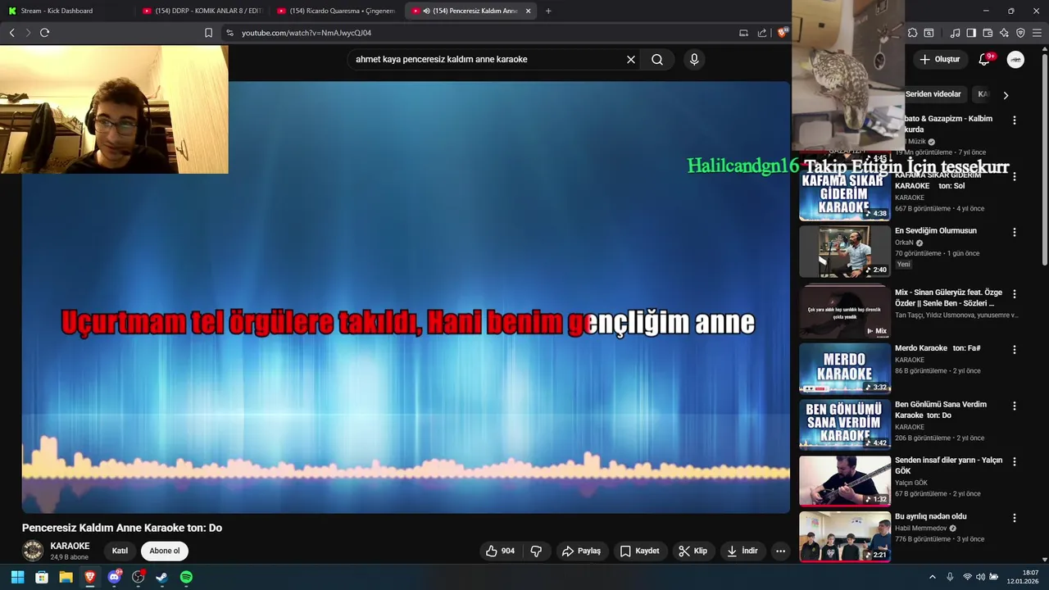The width and height of the screenshot is (1049, 590).
Task: Switch to Stream - Kick Dashboard tab
Action: coord(66,11)
